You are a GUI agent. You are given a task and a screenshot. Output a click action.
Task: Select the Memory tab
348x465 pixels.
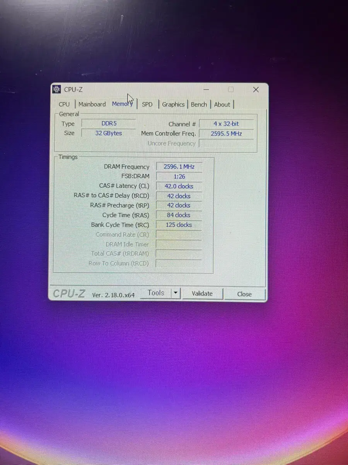[x=123, y=104]
